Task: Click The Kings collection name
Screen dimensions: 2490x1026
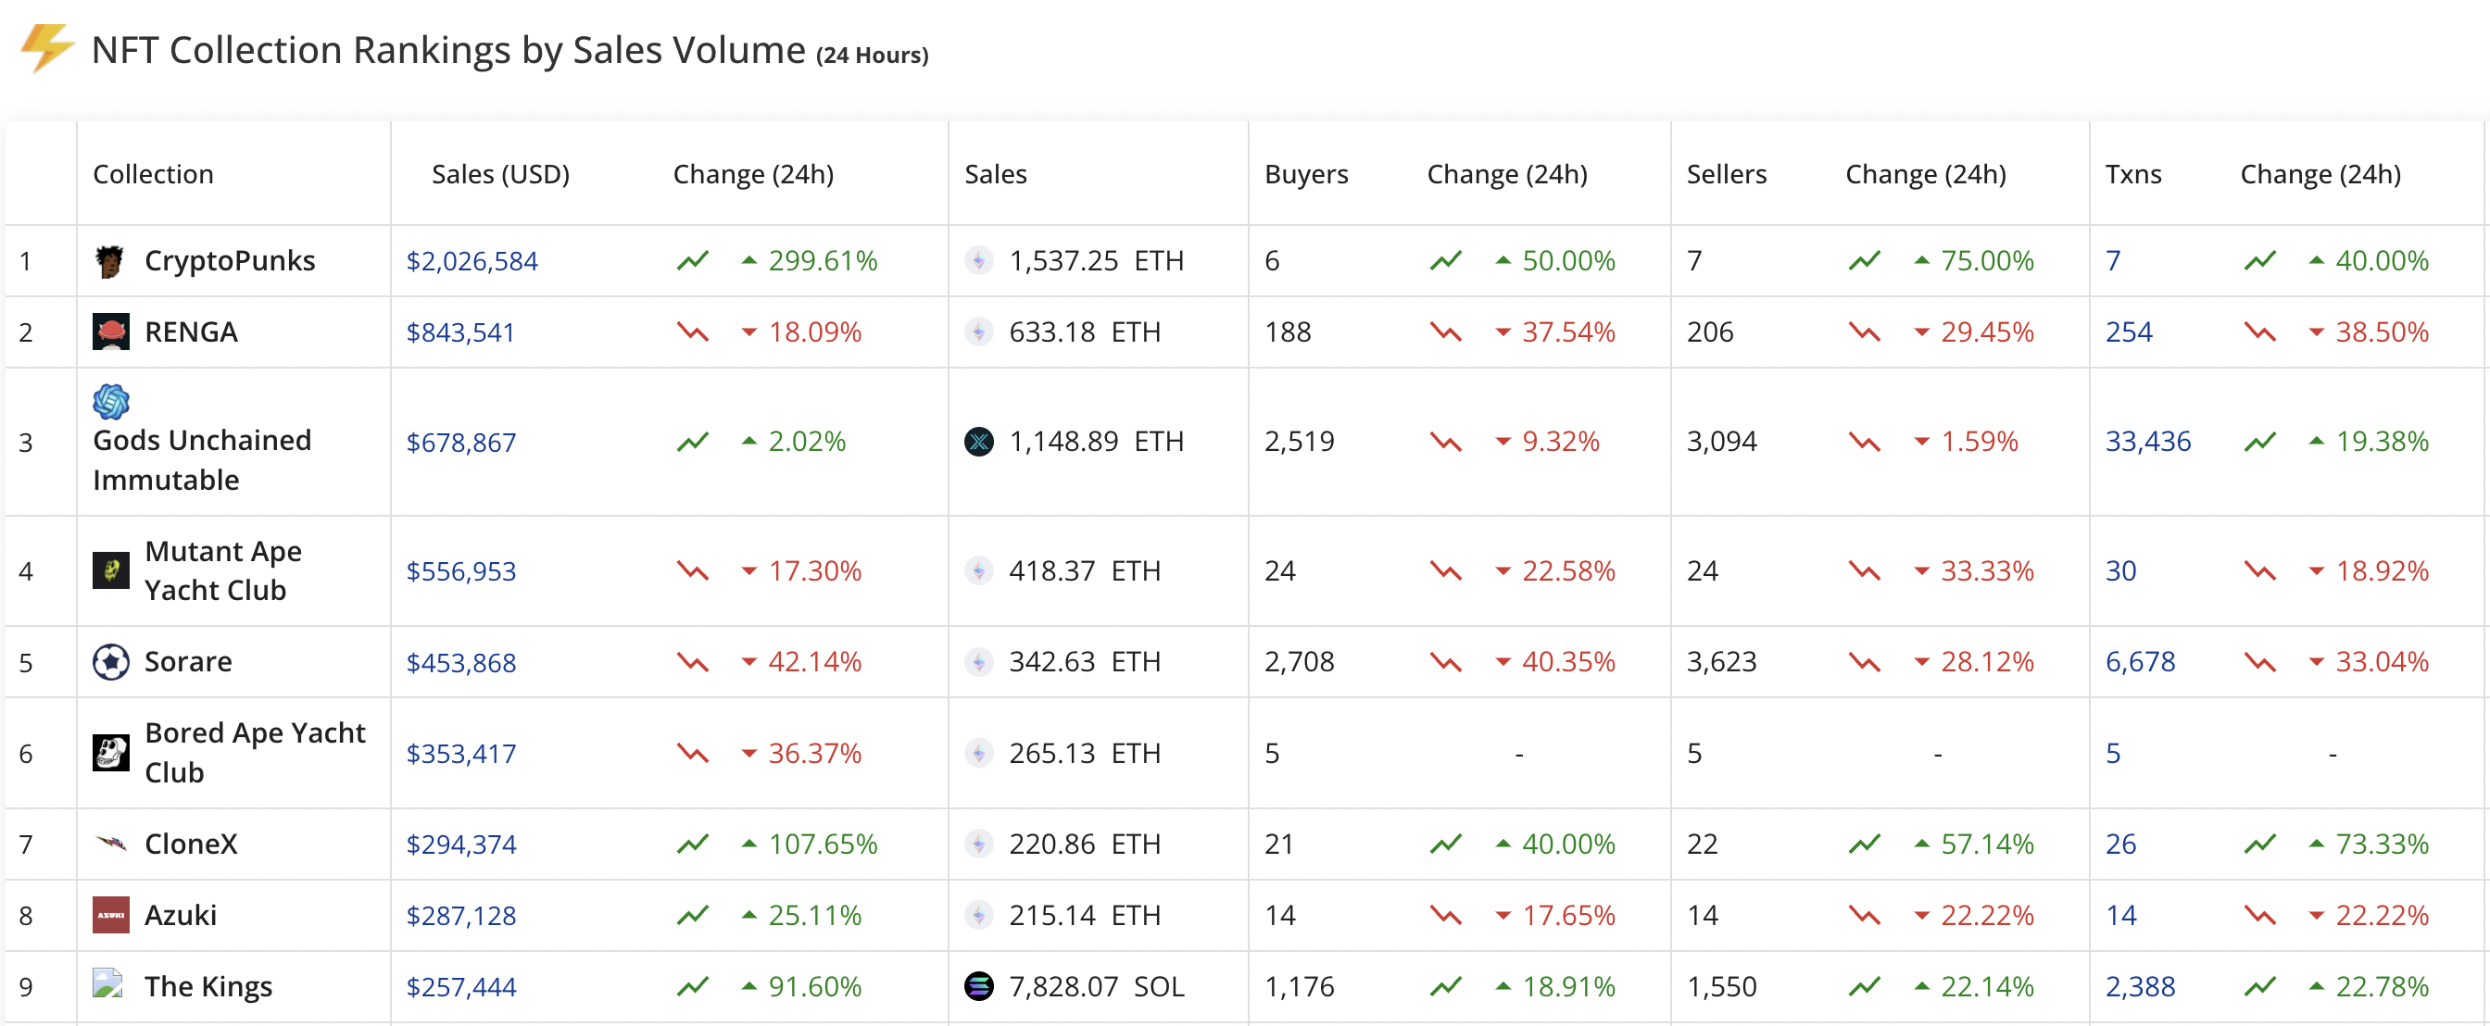Action: click(x=207, y=986)
